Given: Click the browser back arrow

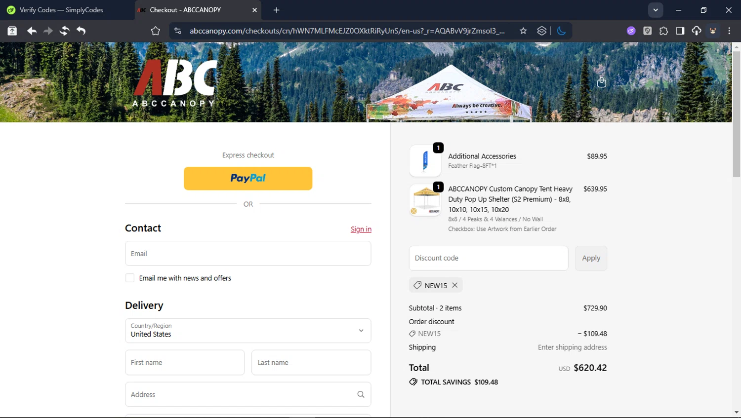Looking at the screenshot, I should click(32, 31).
